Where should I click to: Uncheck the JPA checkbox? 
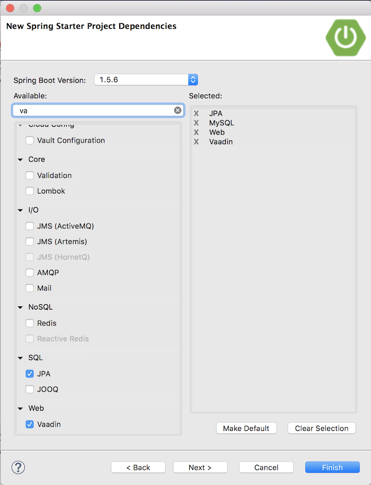point(30,374)
